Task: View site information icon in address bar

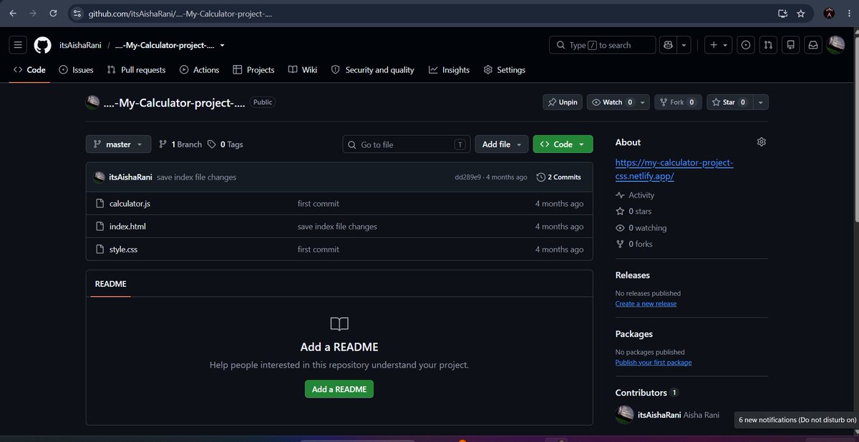Action: 78,14
